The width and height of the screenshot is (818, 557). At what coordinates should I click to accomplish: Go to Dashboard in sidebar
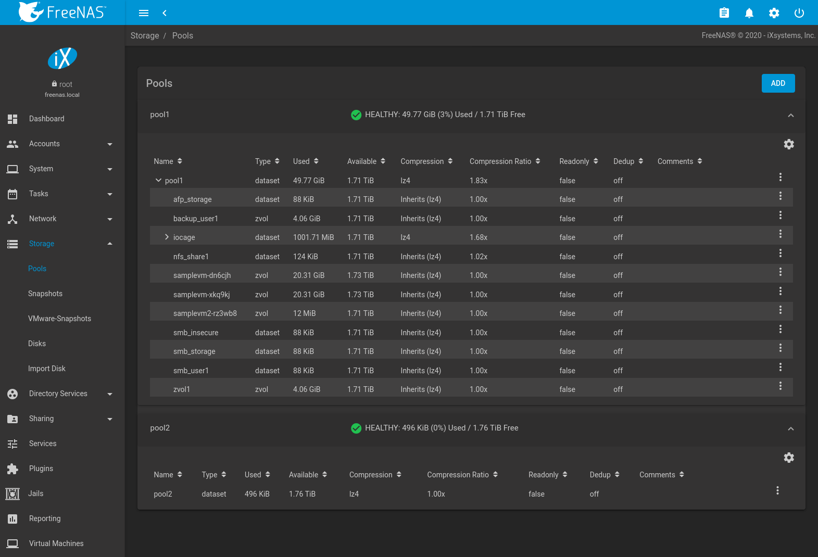(x=47, y=119)
